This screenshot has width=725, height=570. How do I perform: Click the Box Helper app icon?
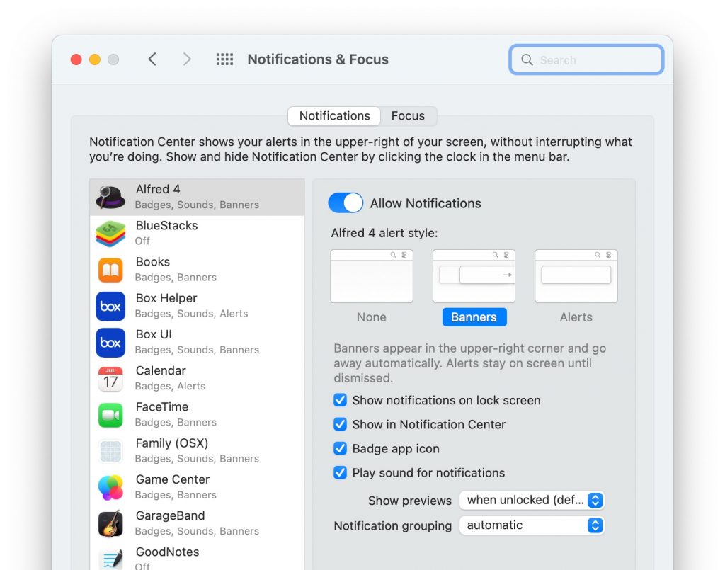110,306
